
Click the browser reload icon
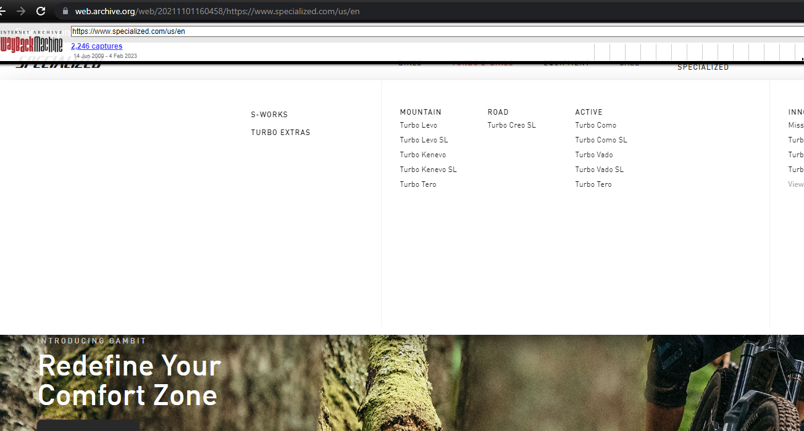coord(41,11)
